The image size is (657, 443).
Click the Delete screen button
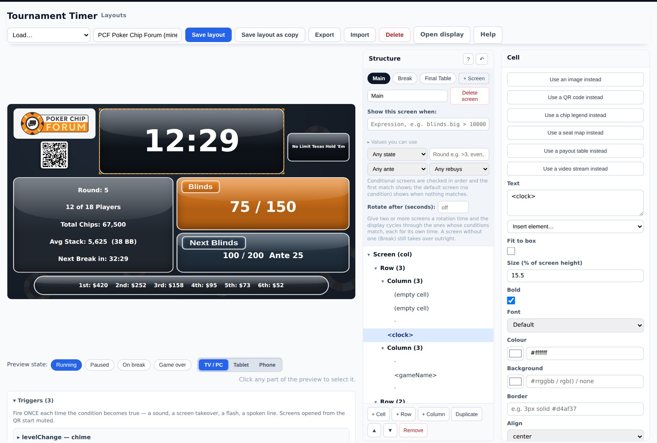coord(470,96)
